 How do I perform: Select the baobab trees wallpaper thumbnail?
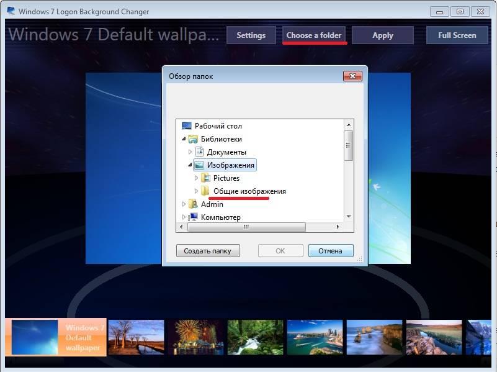point(137,337)
